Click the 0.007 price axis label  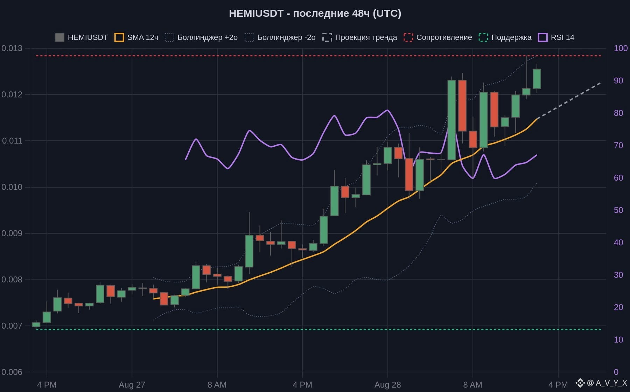pos(12,326)
